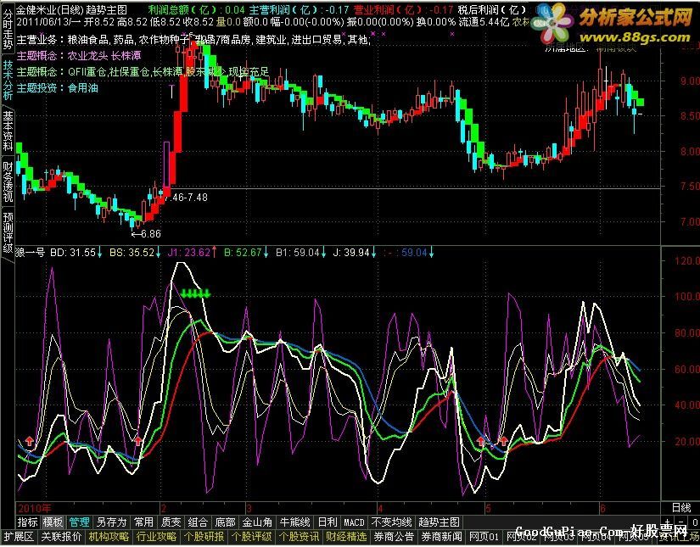This screenshot has width=700, height=547.
Task: Switch to the 网页01 tab
Action: pos(484,536)
